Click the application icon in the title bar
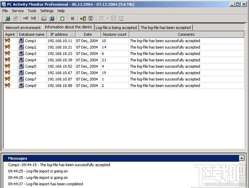Screen dimensions: 249x188 click(4, 4)
